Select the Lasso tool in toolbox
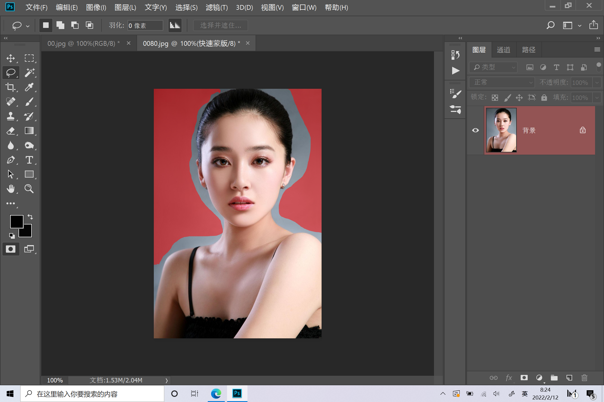 (x=11, y=73)
